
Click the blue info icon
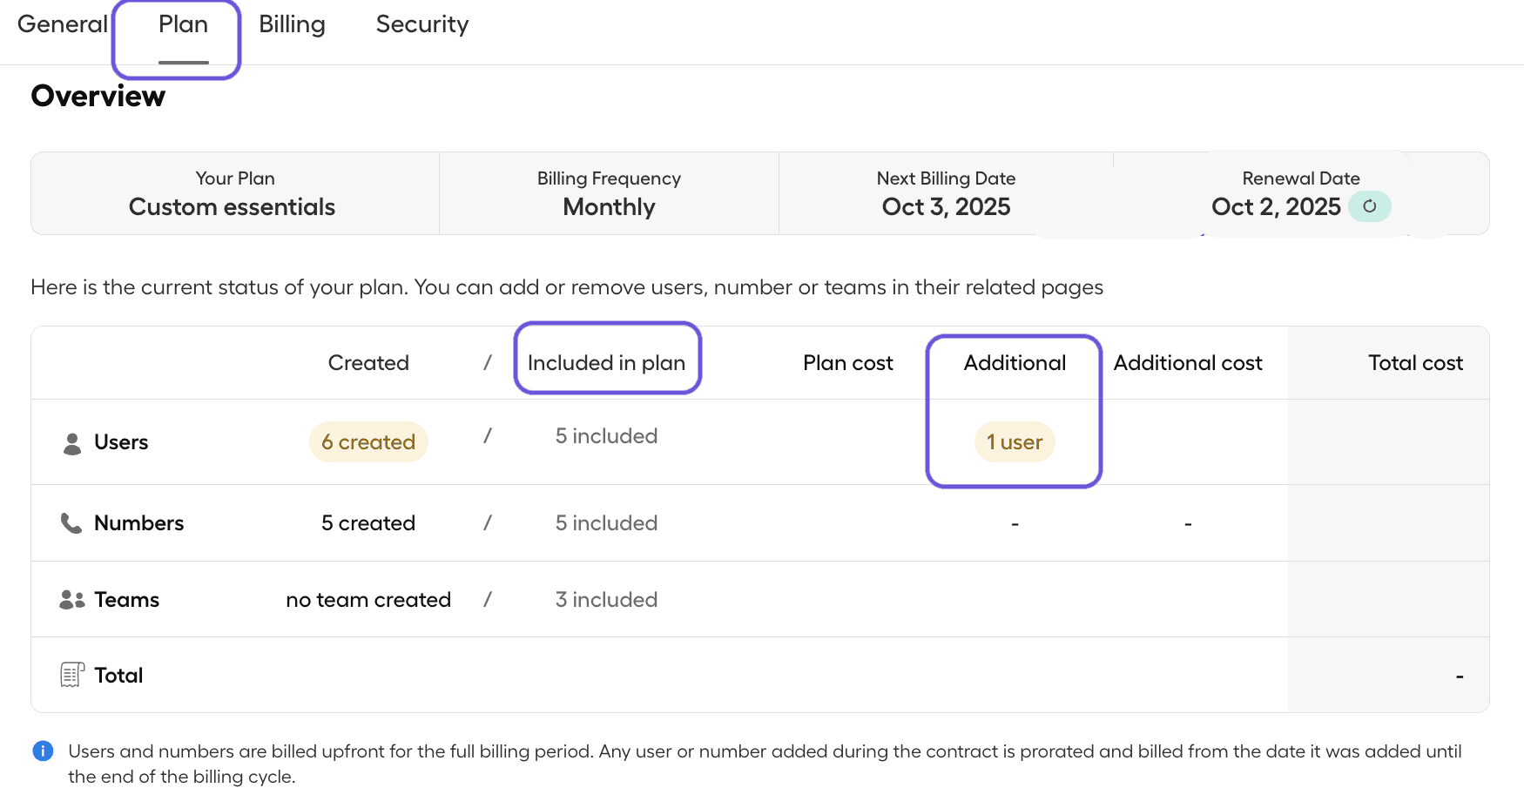click(x=43, y=751)
